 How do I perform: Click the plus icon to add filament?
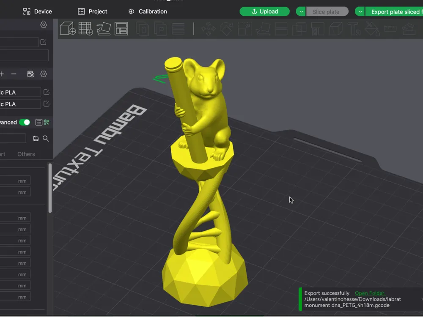tap(2, 74)
